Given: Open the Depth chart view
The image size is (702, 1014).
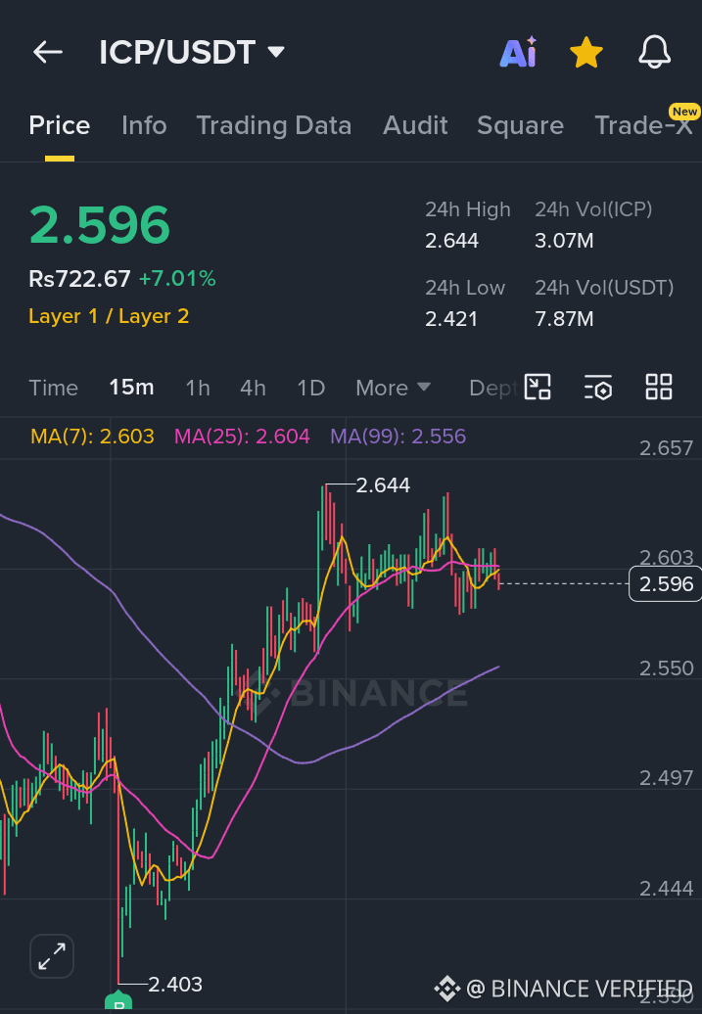Looking at the screenshot, I should pos(492,388).
